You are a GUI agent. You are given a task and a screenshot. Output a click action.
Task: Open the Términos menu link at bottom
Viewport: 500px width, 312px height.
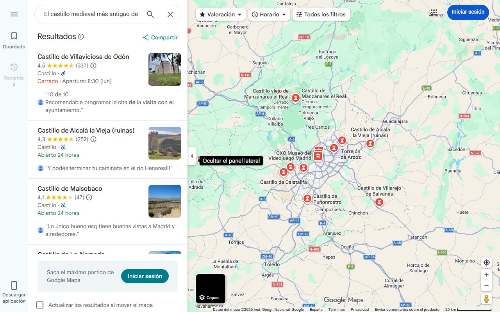tap(336, 309)
